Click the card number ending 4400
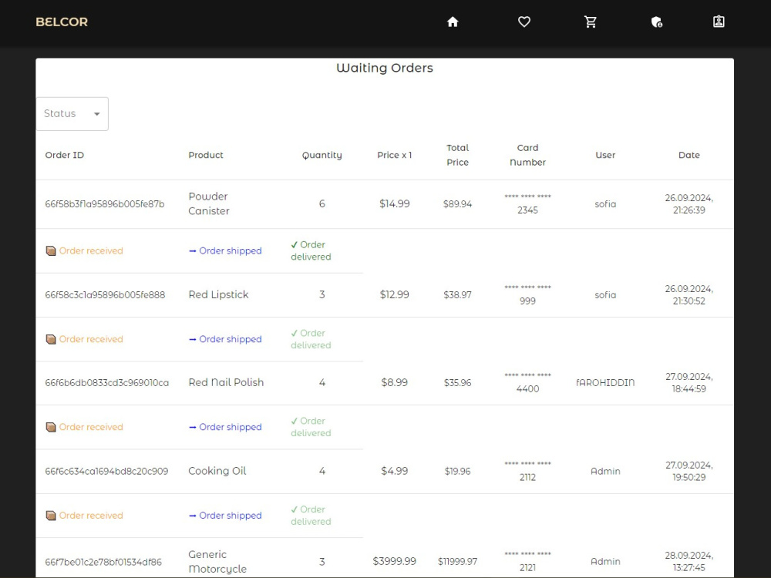 click(527, 382)
